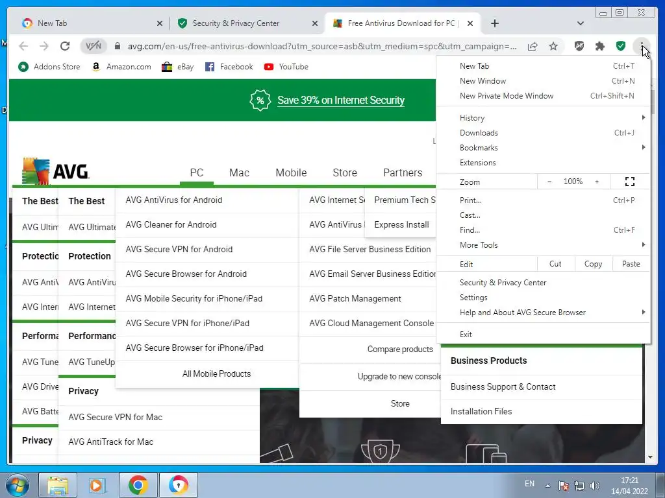
Task: Open YouTube bookmark
Action: pyautogui.click(x=286, y=67)
